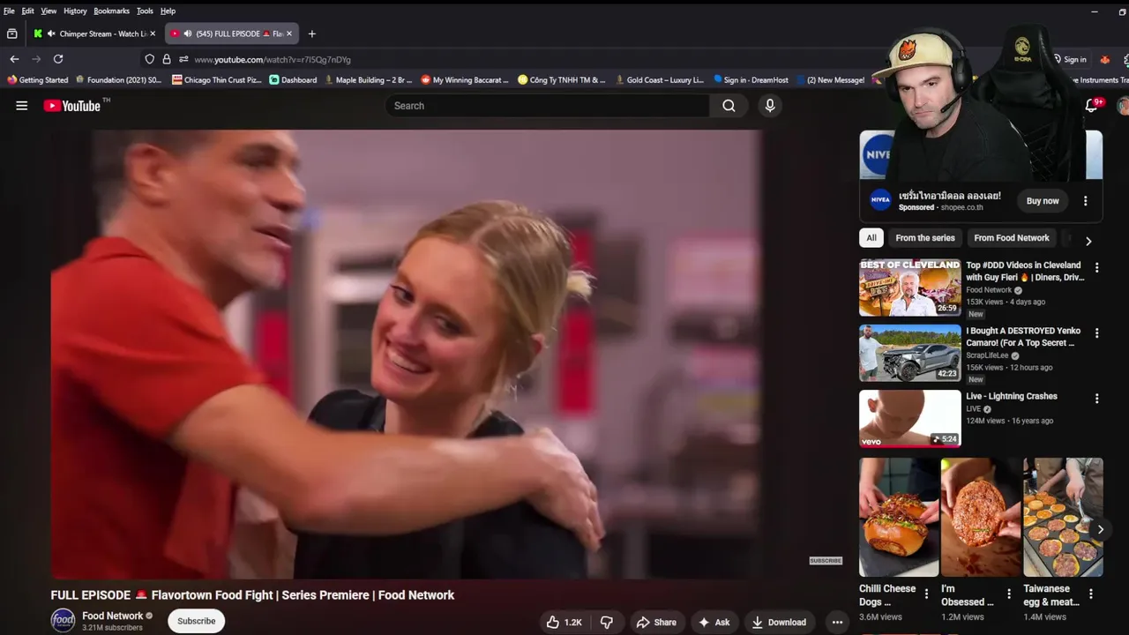
Task: Open the browser View menu
Action: (x=49, y=11)
